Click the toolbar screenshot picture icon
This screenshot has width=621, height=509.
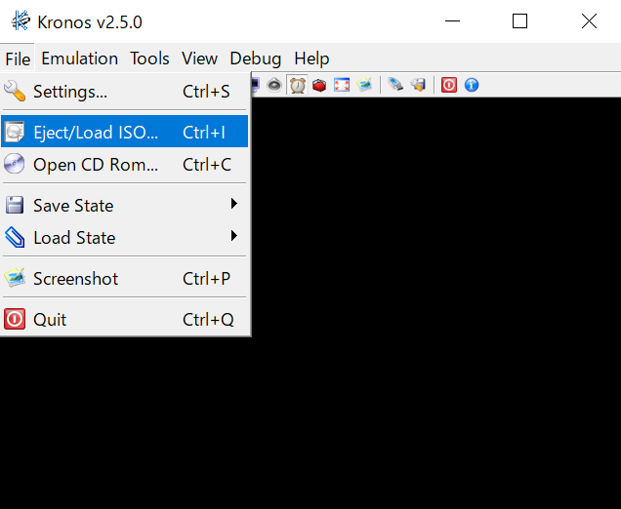click(364, 85)
